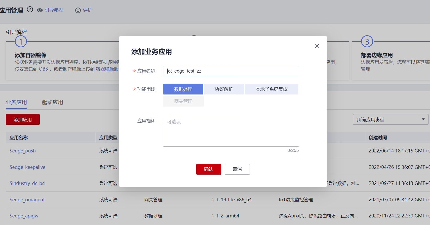Click the IoT边缘监控管理 description text
This screenshot has height=225, width=430.
296,200
